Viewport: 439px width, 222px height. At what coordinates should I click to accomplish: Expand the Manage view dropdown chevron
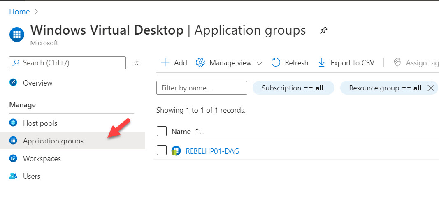click(x=259, y=63)
